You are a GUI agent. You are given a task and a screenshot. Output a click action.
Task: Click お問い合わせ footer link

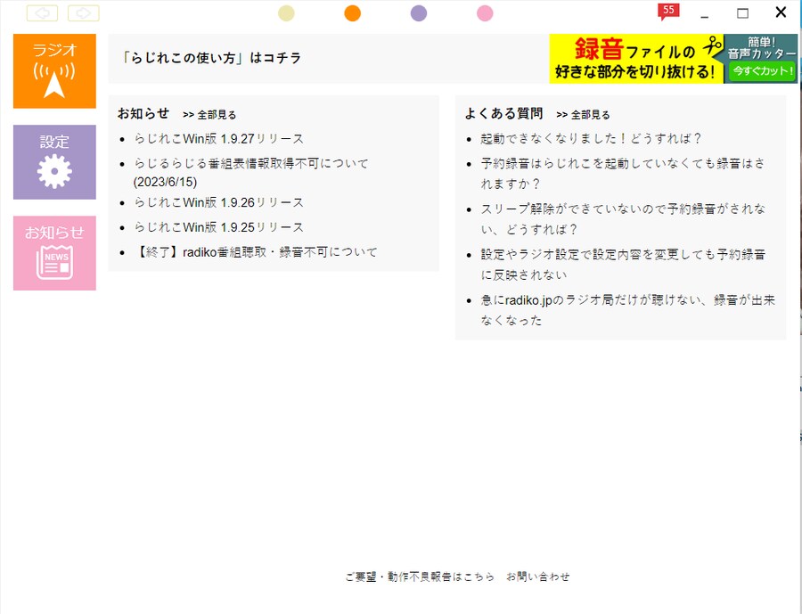[538, 577]
